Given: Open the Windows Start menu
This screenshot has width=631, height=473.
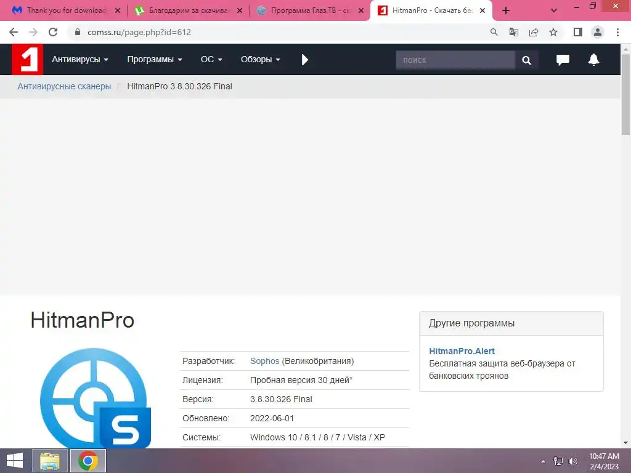Looking at the screenshot, I should [15, 461].
